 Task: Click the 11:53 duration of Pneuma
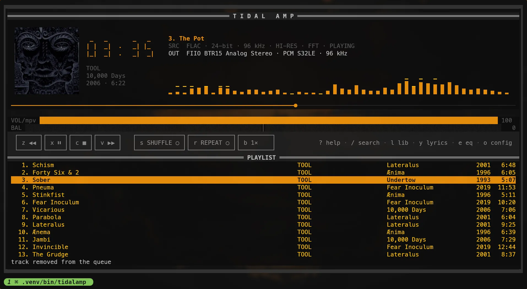point(507,187)
